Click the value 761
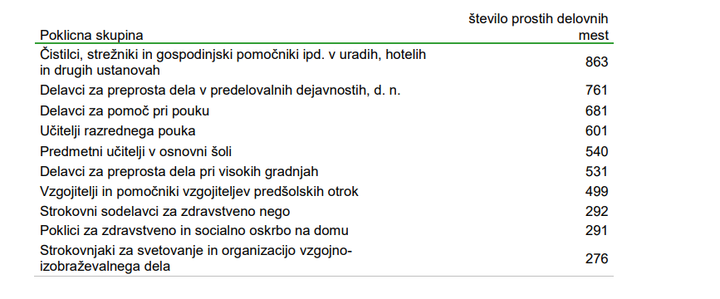This screenshot has height=299, width=720. point(596,91)
